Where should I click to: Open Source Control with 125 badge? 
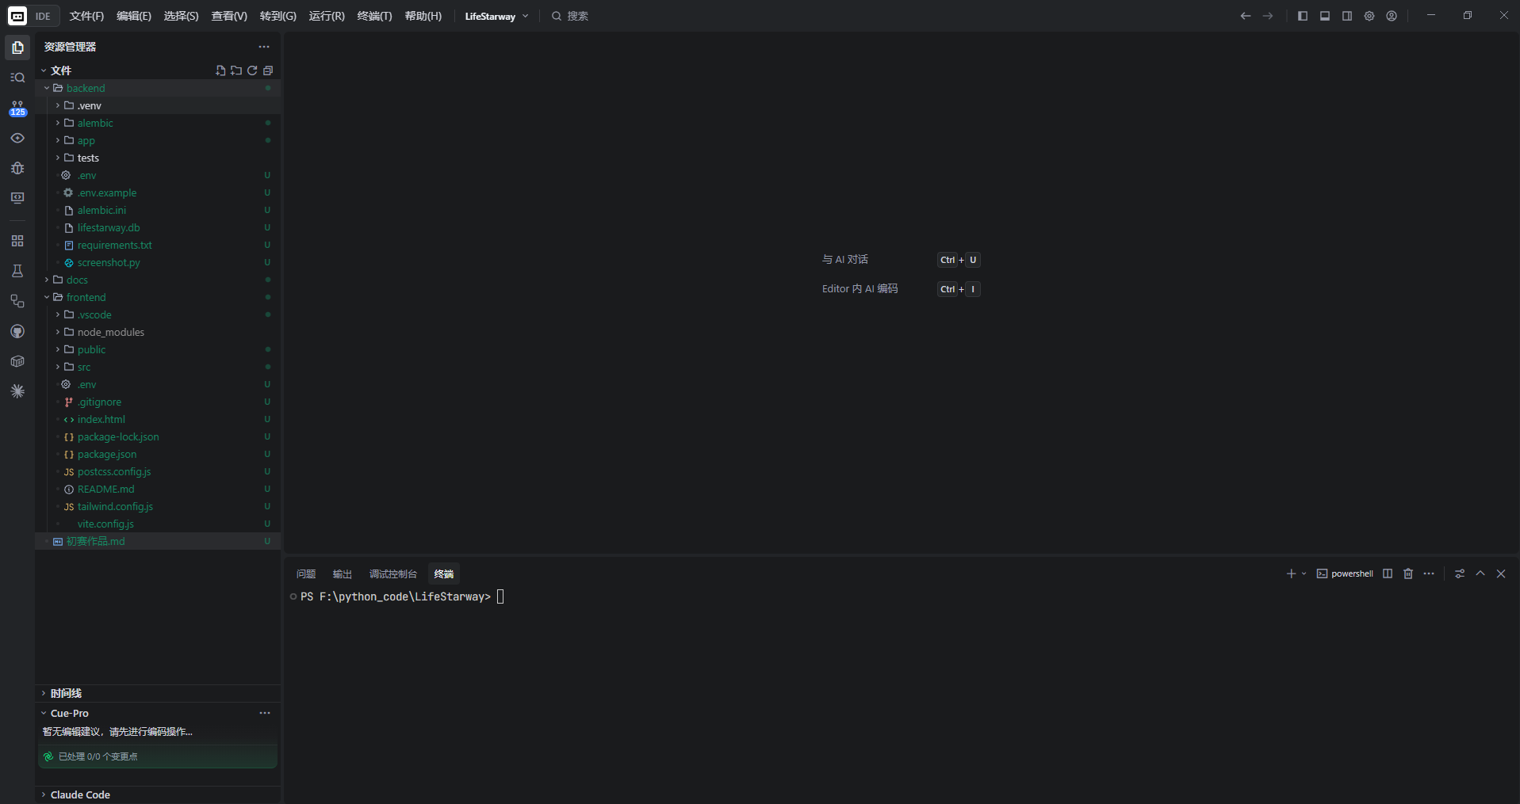coord(17,108)
